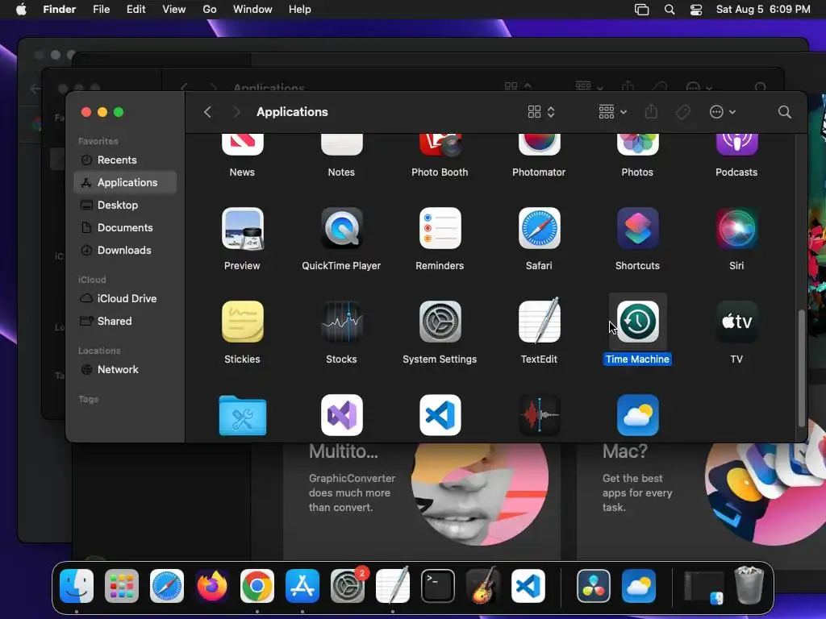
Task: Click the Time Machine name label
Action: 637,359
